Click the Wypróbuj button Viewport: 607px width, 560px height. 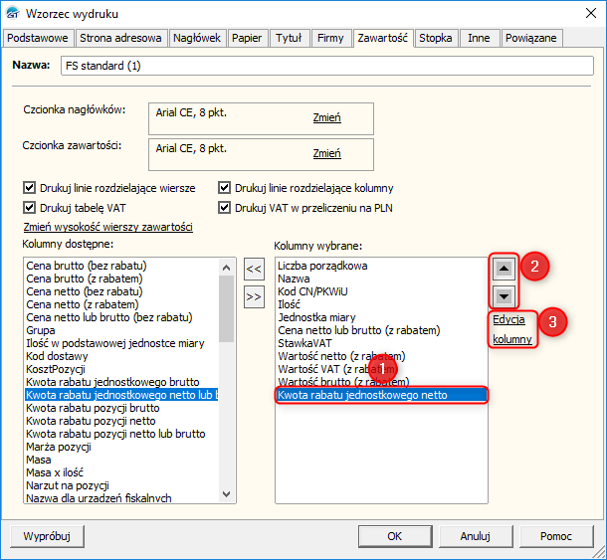[47, 536]
